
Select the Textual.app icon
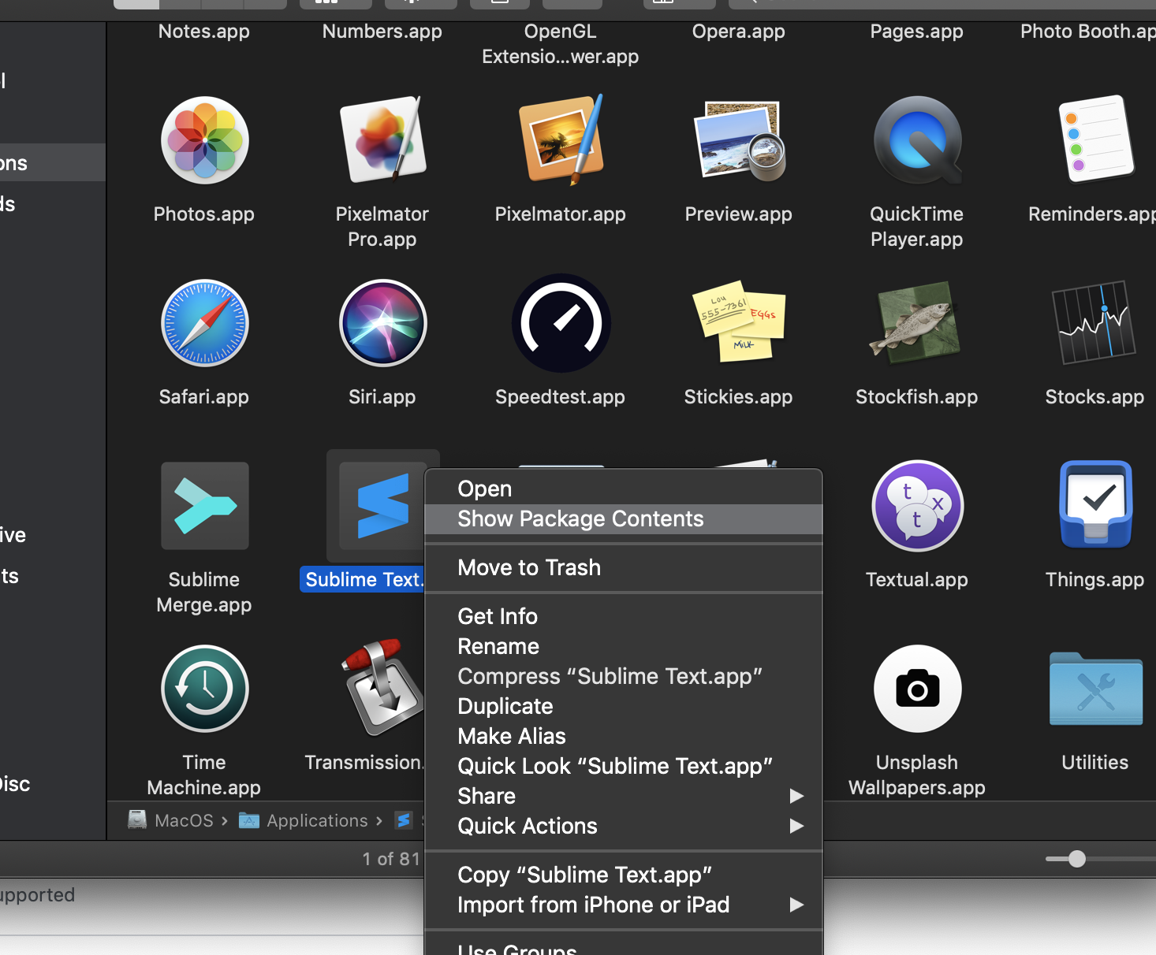[x=918, y=506]
